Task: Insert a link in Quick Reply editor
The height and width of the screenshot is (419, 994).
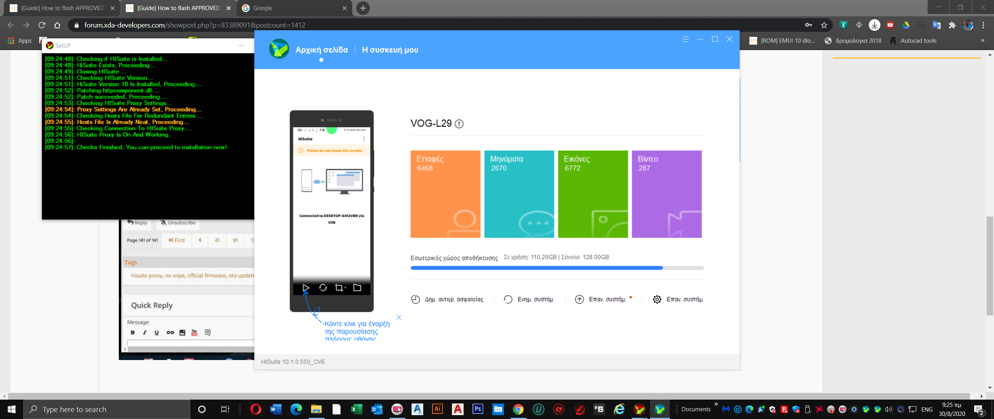Action: 170,332
